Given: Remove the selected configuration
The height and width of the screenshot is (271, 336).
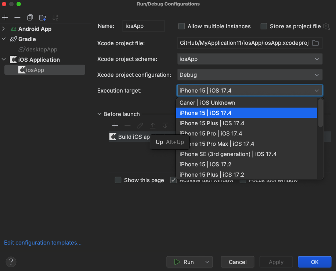Looking at the screenshot, I should (17, 18).
